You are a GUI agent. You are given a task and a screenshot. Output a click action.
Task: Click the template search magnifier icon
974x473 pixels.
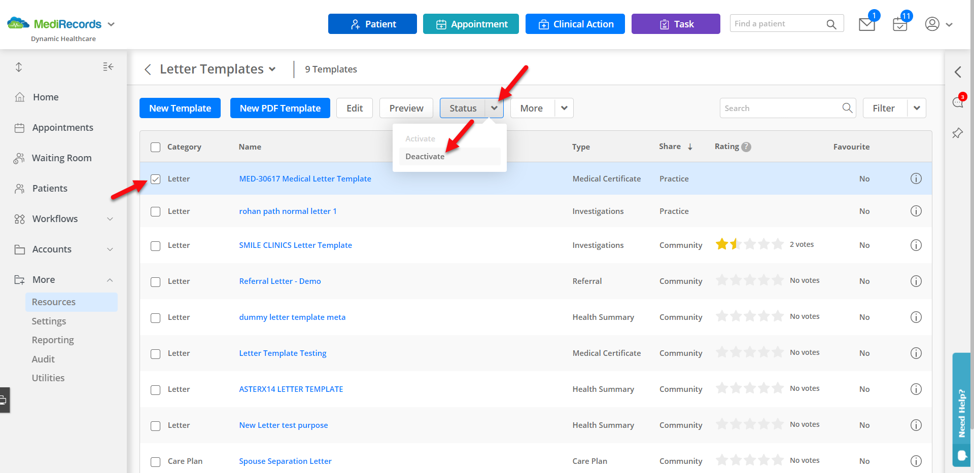847,108
